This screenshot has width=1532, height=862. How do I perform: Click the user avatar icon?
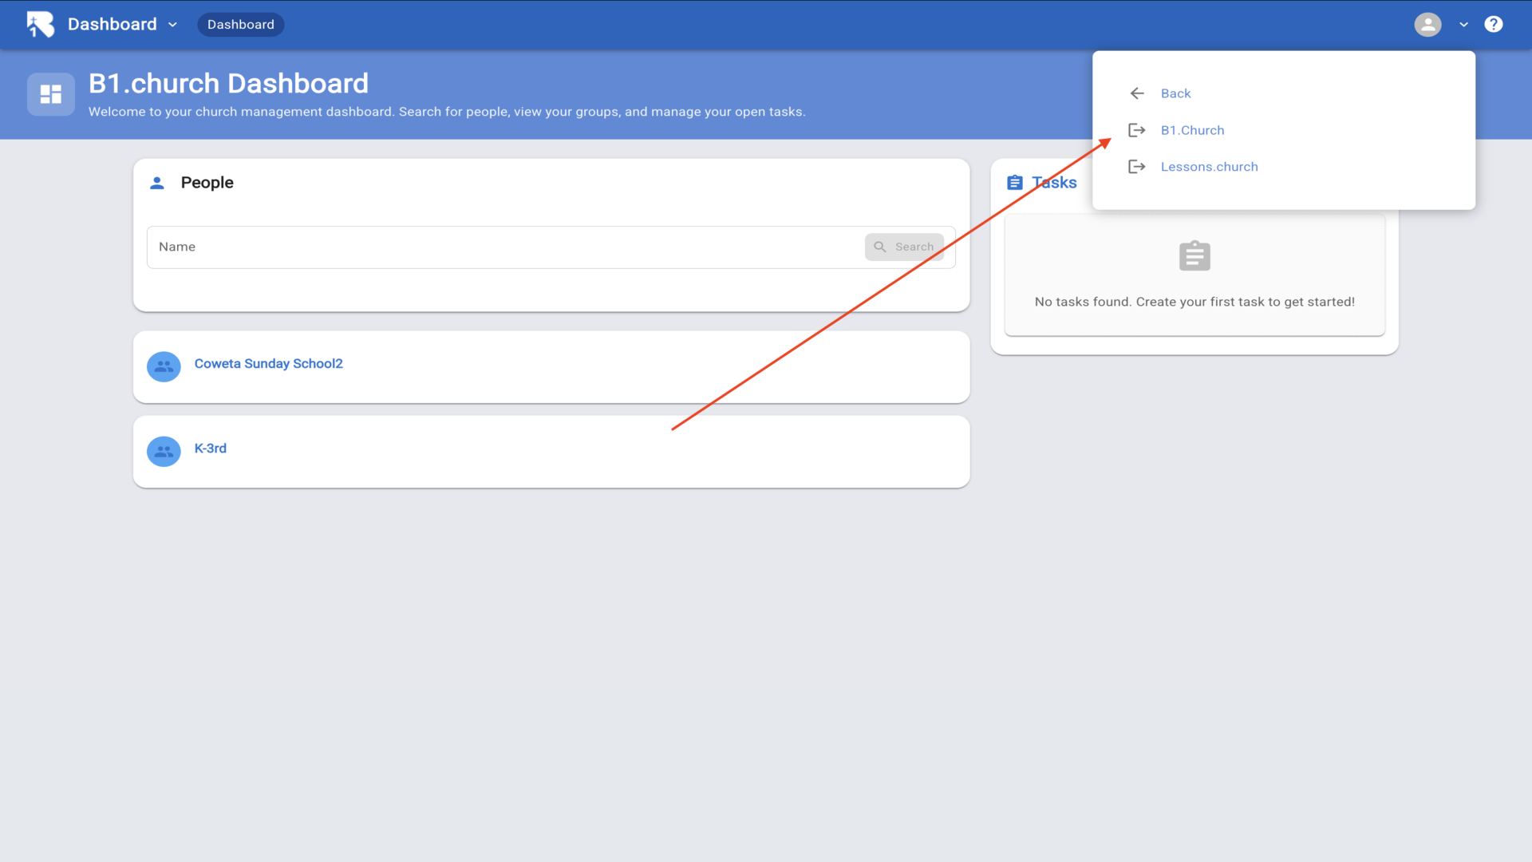click(1427, 24)
